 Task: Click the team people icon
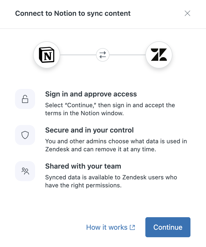(25, 171)
